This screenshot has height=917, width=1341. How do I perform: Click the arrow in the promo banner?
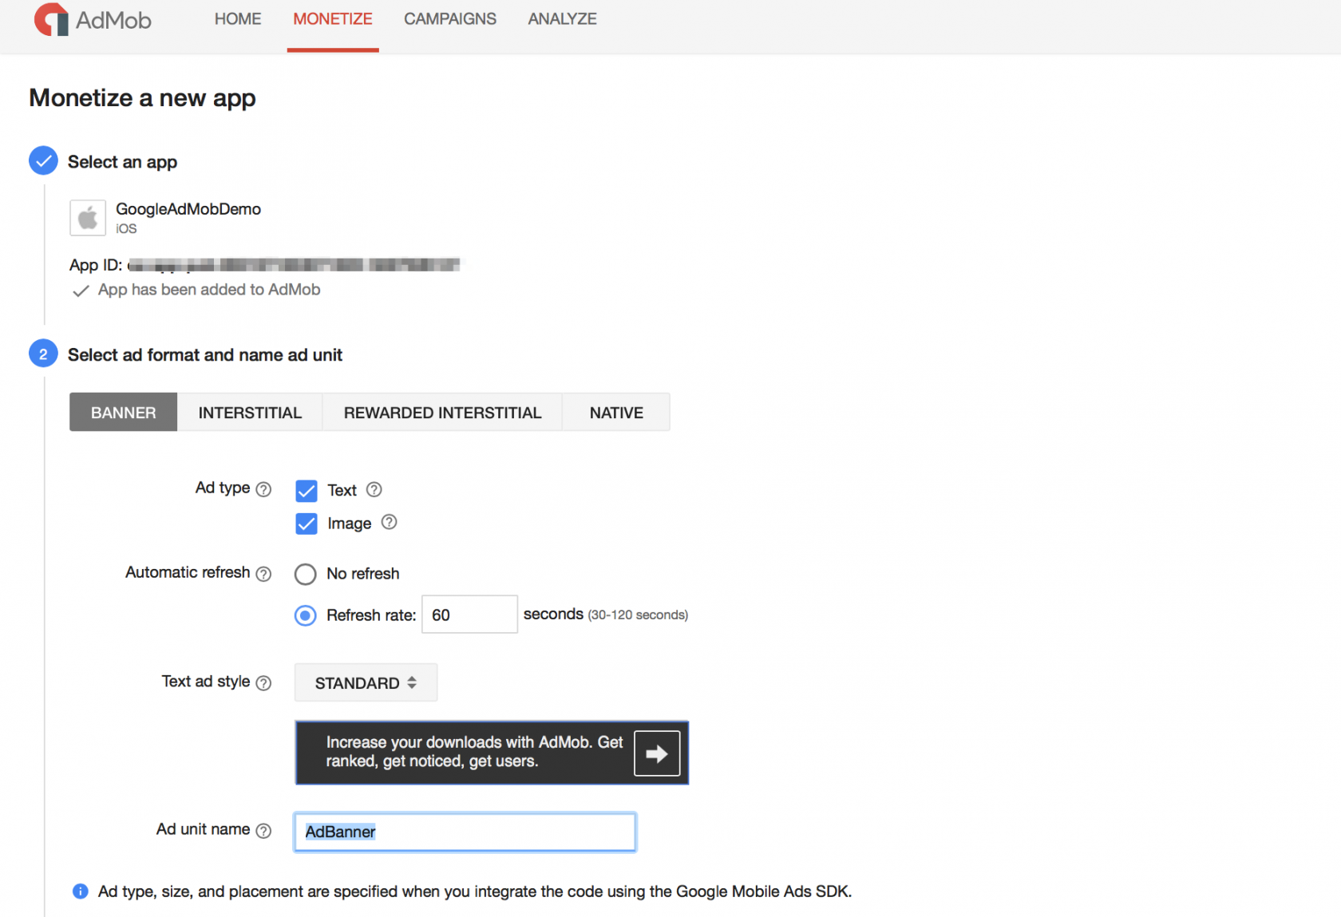coord(656,753)
